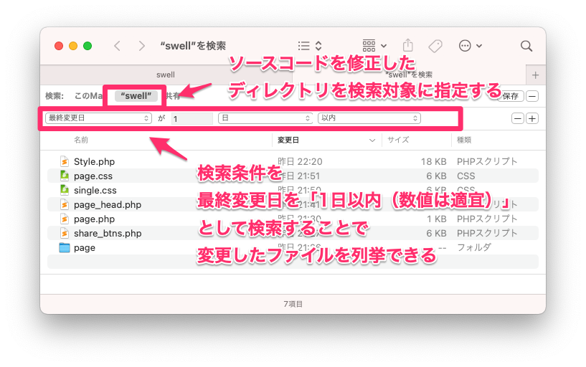Zoom the window with the green button
The width and height of the screenshot is (586, 367).
pos(88,46)
